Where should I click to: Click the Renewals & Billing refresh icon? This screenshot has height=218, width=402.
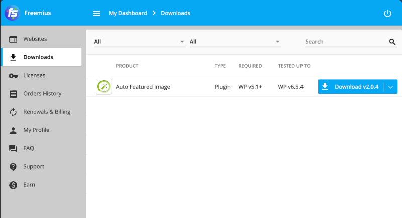pyautogui.click(x=13, y=112)
